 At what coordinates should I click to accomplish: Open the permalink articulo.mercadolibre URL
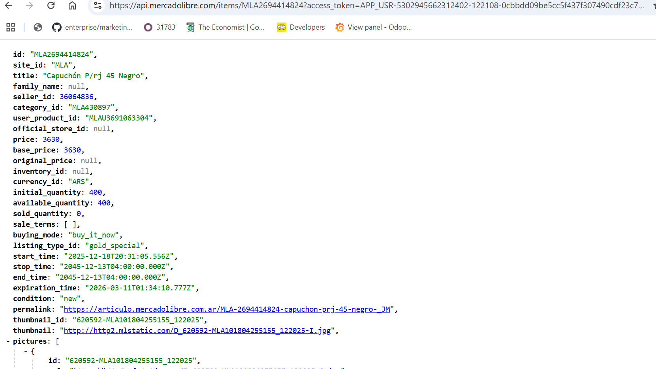click(x=227, y=309)
